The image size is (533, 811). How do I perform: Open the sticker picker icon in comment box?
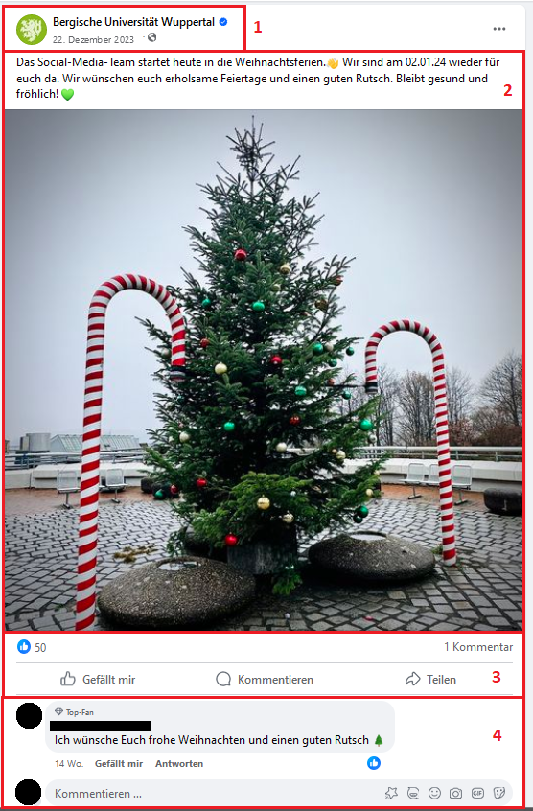click(499, 793)
